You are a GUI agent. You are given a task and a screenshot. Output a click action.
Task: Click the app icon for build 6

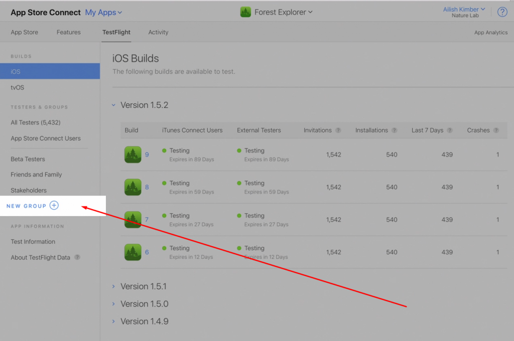pyautogui.click(x=133, y=252)
